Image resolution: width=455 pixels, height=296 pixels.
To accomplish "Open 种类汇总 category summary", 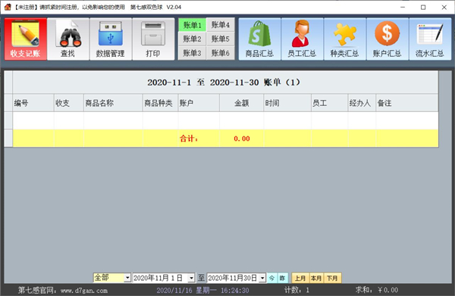I will click(x=345, y=39).
